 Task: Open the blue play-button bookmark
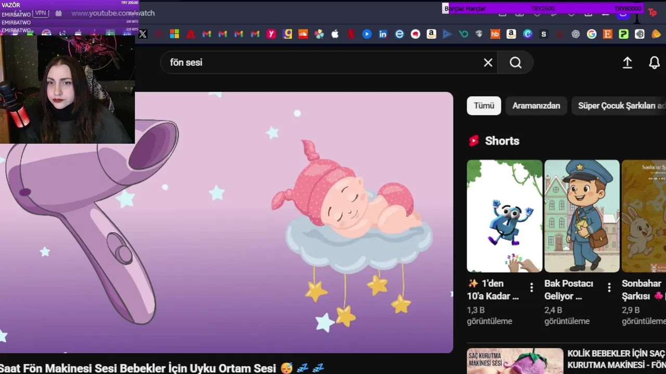(367, 34)
